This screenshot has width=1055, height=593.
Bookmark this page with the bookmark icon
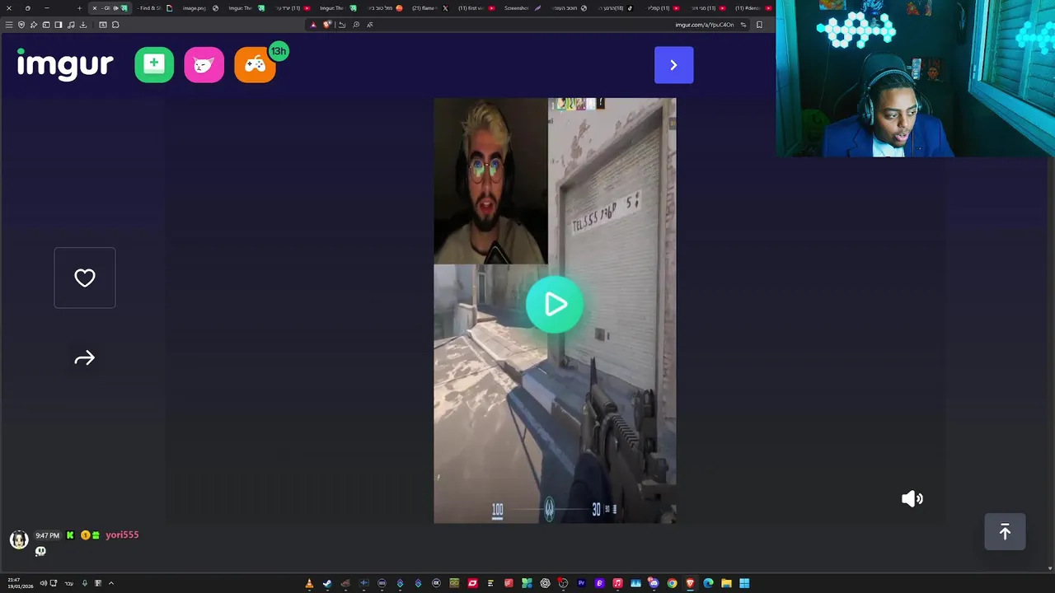click(759, 25)
